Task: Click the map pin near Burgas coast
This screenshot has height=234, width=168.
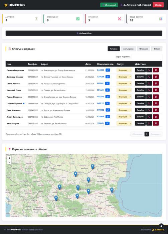Action: 112,190
